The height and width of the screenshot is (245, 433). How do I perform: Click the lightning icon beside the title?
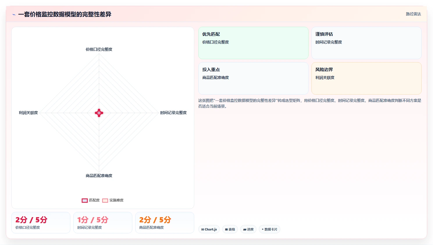14,15
